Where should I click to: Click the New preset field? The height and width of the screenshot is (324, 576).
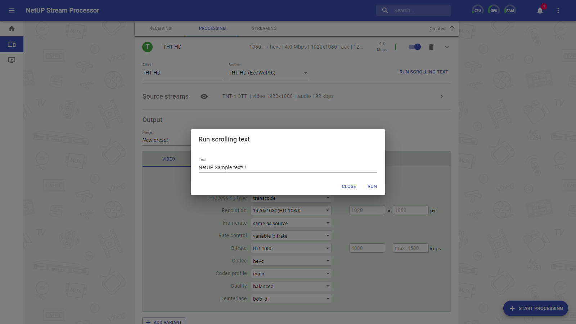pos(166,140)
